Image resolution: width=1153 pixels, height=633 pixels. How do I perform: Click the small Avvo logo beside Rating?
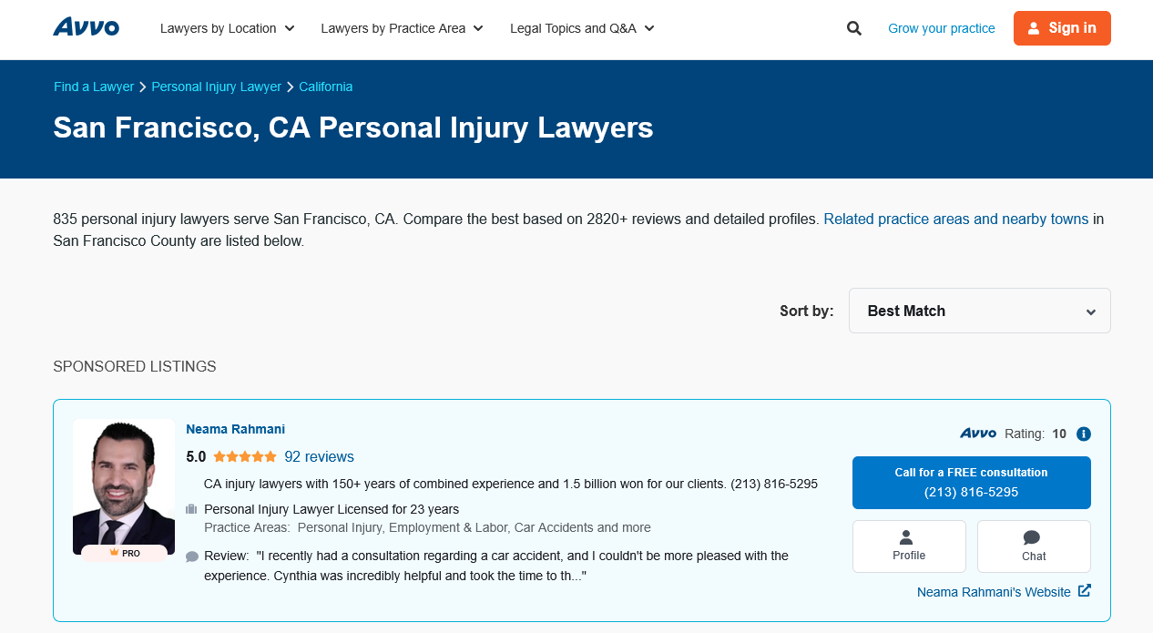pos(977,434)
